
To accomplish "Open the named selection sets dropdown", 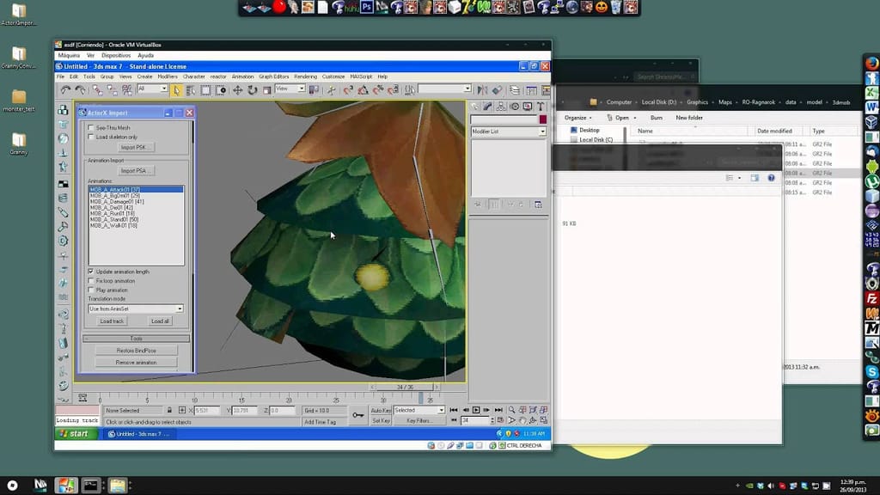I will [x=444, y=89].
